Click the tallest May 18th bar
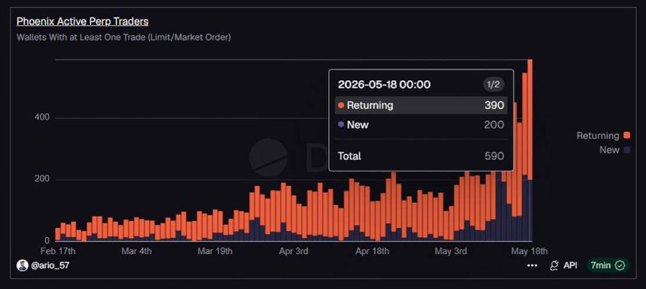Screen dimensions: 646x289 click(x=530, y=150)
